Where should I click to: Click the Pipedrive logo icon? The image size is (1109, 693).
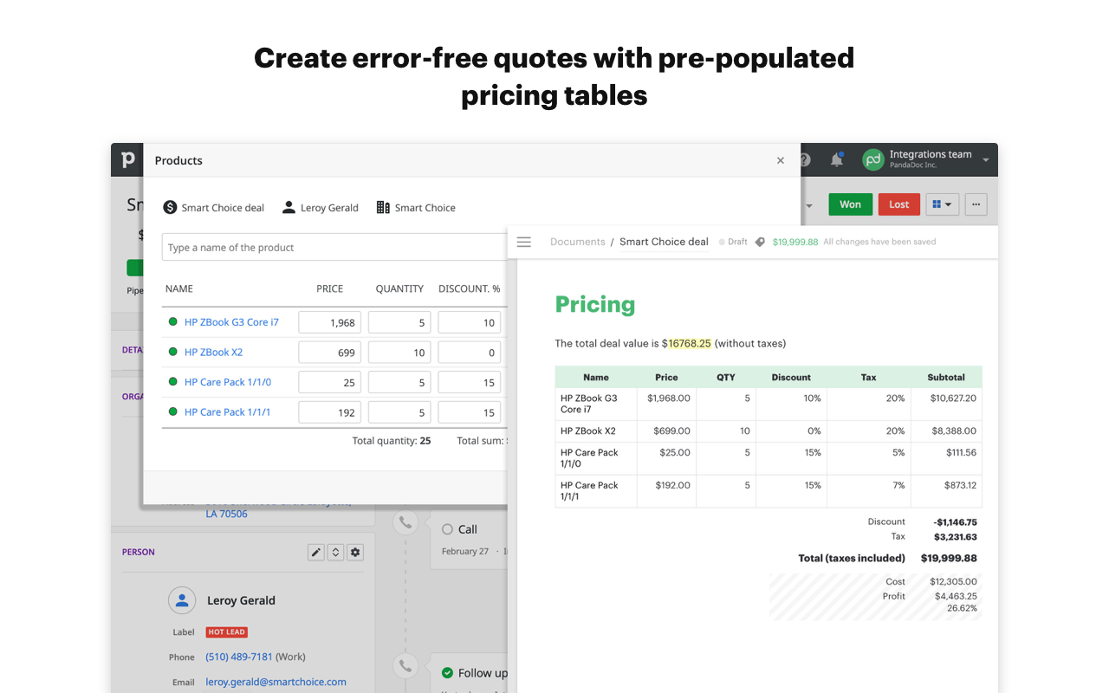(127, 159)
